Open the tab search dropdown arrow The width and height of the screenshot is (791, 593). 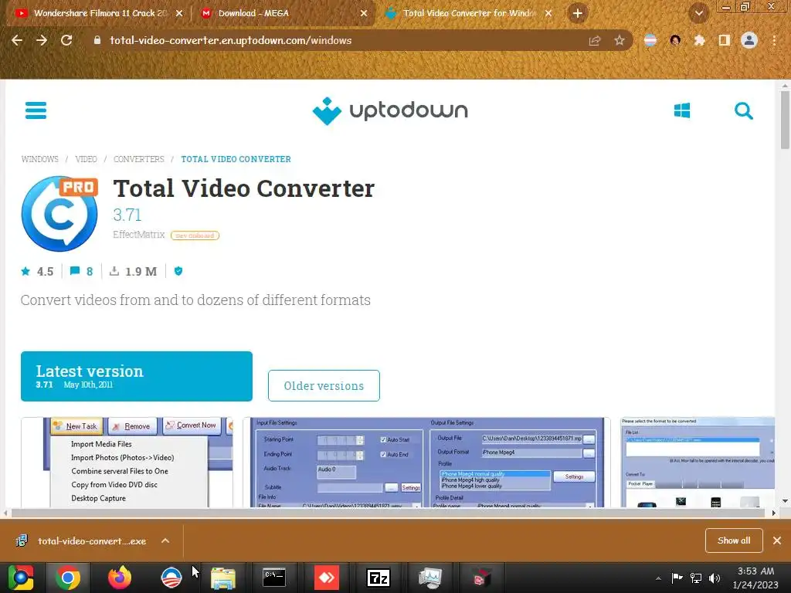[x=698, y=13]
